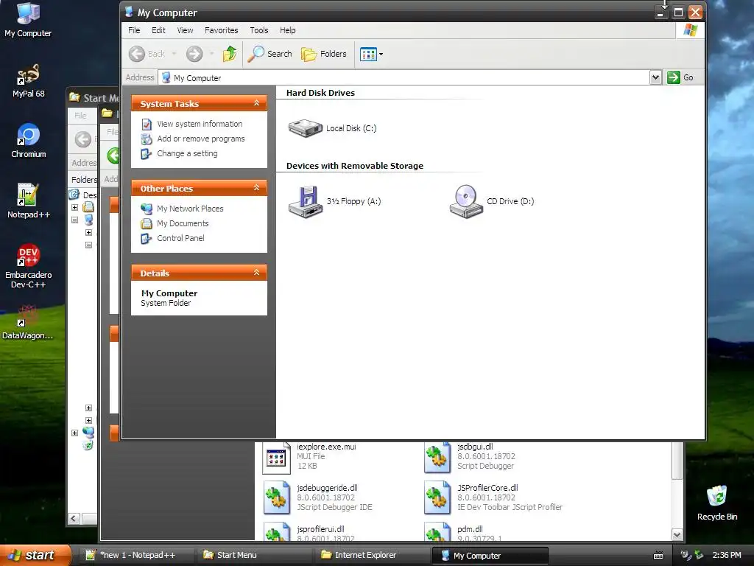This screenshot has width=754, height=566.
Task: Click Back button in Start Menu window
Action: tap(82, 139)
